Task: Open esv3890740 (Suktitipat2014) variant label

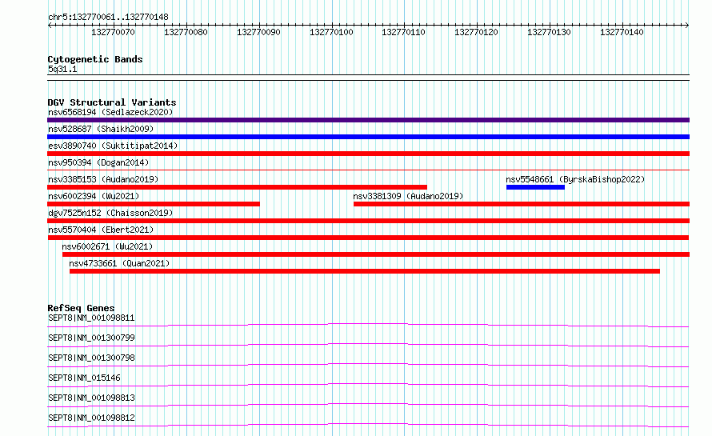Action: (x=113, y=146)
